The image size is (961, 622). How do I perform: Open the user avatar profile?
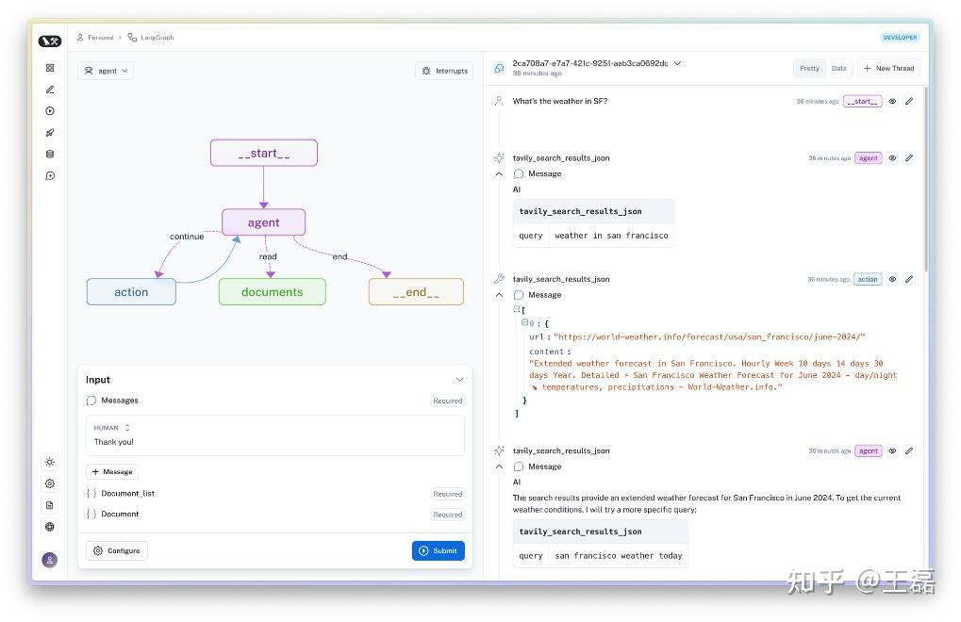pos(50,560)
